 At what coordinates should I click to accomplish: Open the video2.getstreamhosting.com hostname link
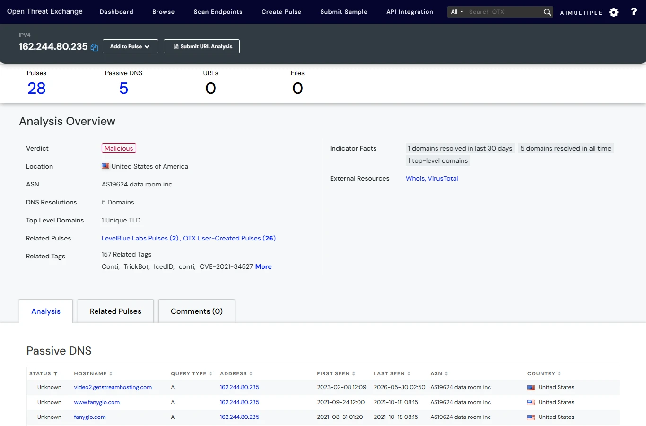(113, 387)
